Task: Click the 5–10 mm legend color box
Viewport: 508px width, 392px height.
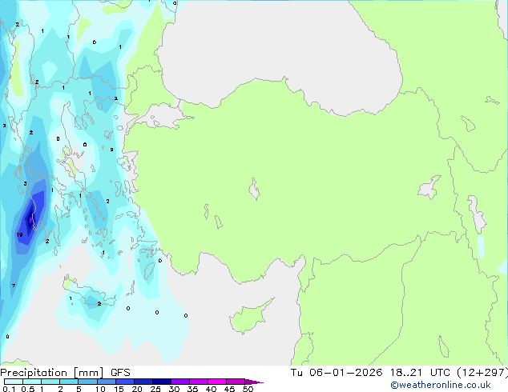Action: (87, 382)
